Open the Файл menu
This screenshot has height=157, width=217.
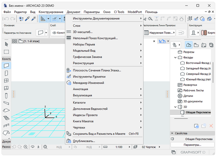[x=7, y=12]
